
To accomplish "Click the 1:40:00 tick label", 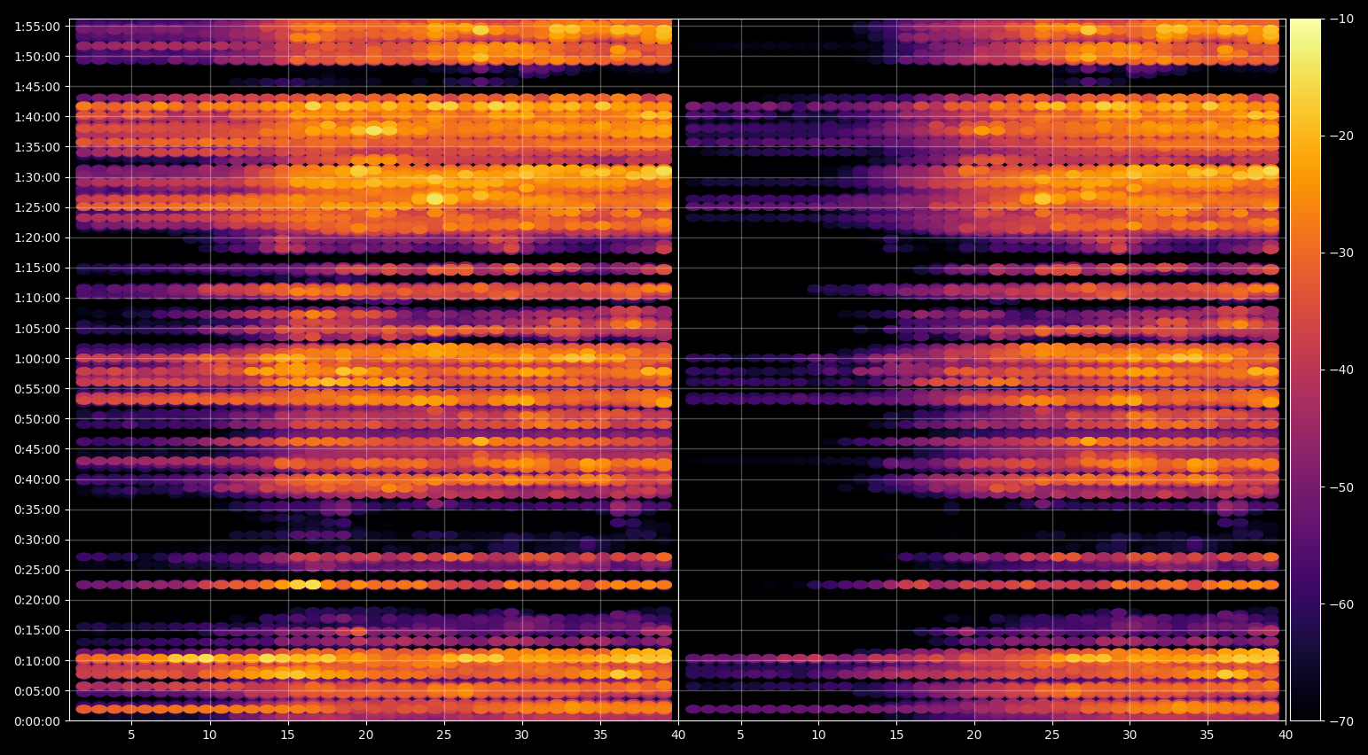I will coord(37,117).
